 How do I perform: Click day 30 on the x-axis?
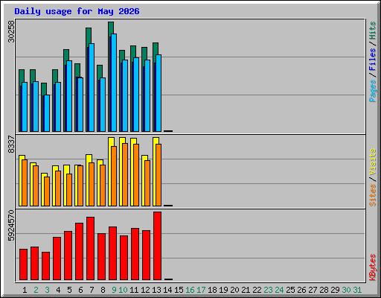point(346,290)
